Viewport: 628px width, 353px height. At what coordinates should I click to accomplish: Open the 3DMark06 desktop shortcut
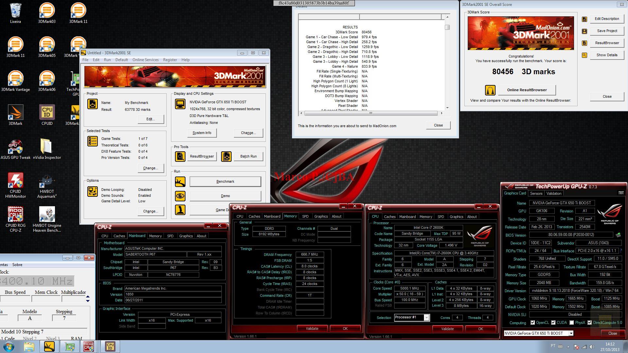(47, 81)
